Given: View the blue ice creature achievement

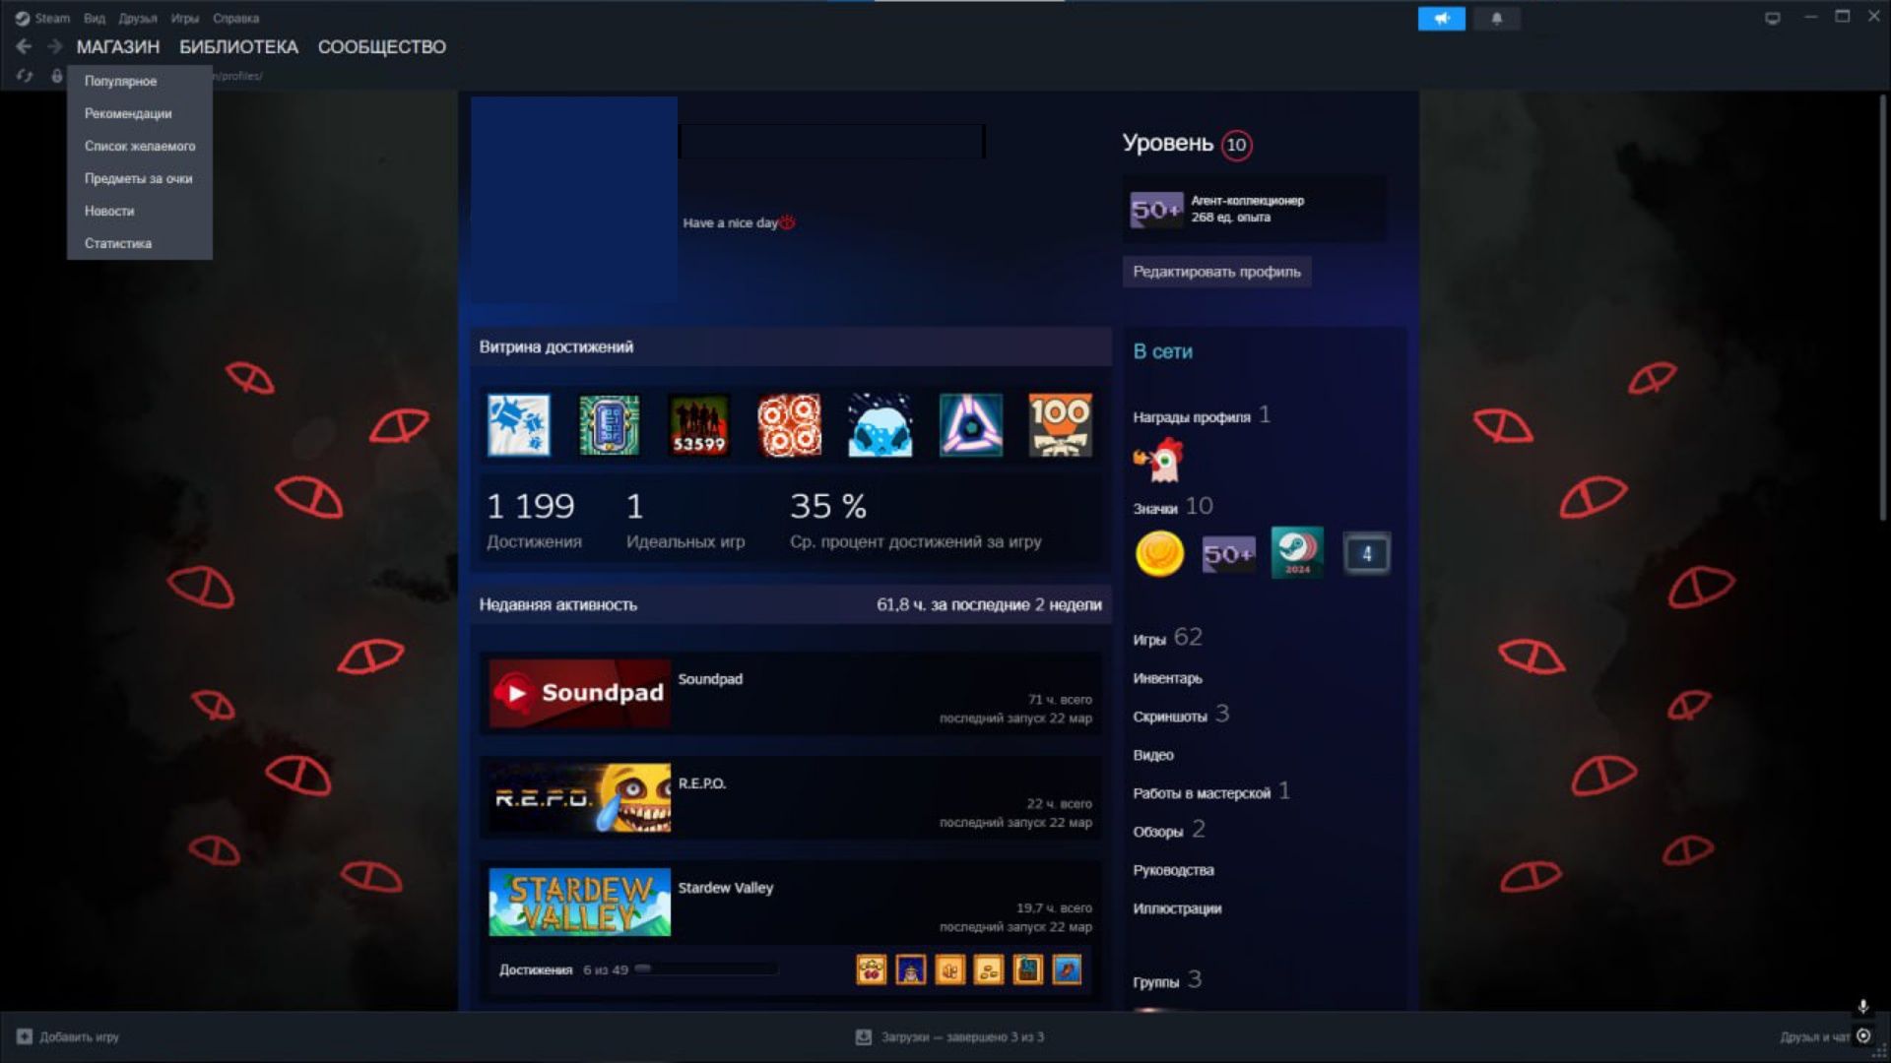Looking at the screenshot, I should click(880, 425).
